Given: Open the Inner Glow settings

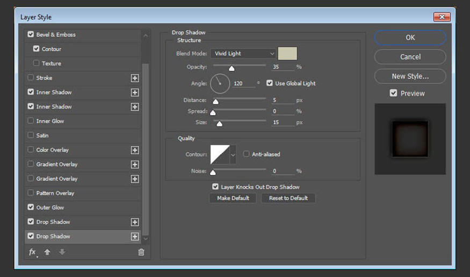Looking at the screenshot, I should pyautogui.click(x=50, y=121).
